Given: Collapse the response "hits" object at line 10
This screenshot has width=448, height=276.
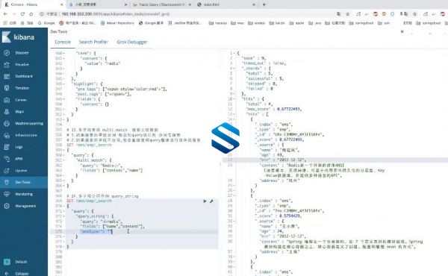Looking at the screenshot, I should (234, 98).
